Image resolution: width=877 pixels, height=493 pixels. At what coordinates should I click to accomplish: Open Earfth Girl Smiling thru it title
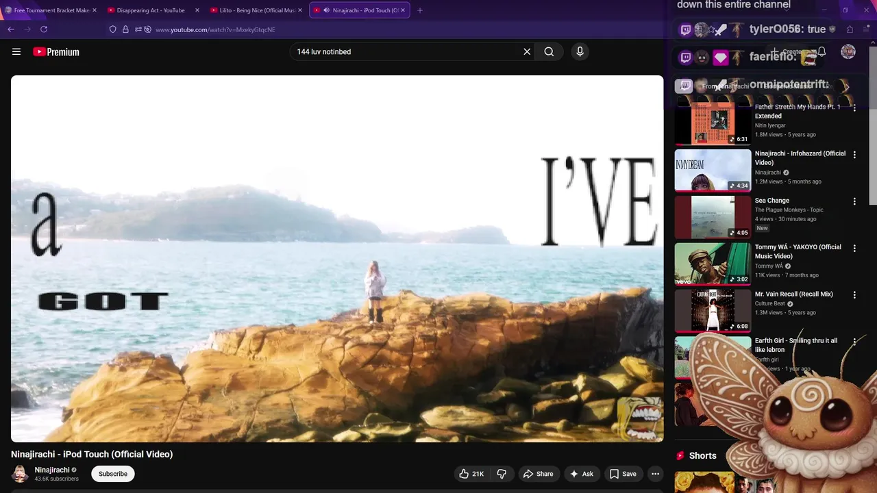tap(796, 345)
